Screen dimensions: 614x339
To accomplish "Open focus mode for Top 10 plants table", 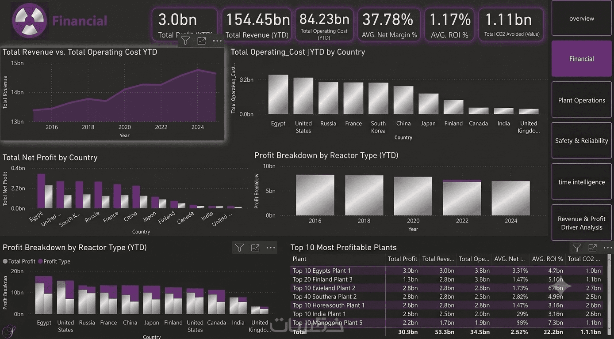I will [x=593, y=248].
